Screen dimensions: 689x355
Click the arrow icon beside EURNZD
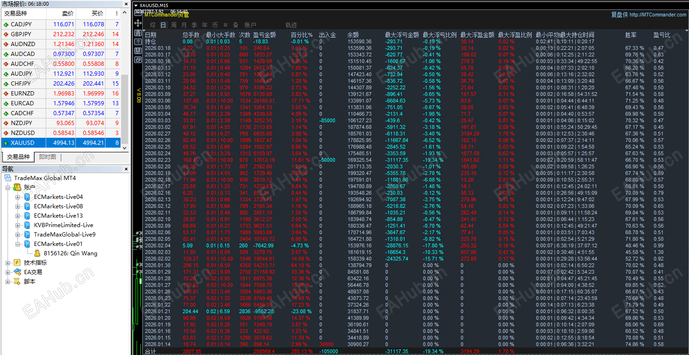point(6,94)
